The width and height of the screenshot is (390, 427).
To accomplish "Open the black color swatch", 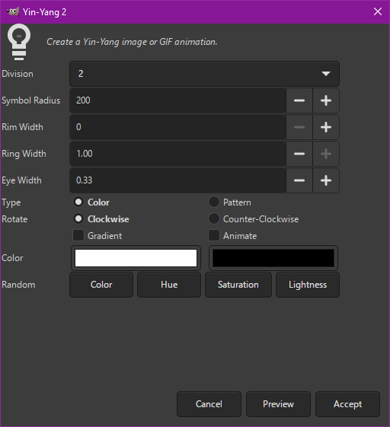I will (273, 258).
